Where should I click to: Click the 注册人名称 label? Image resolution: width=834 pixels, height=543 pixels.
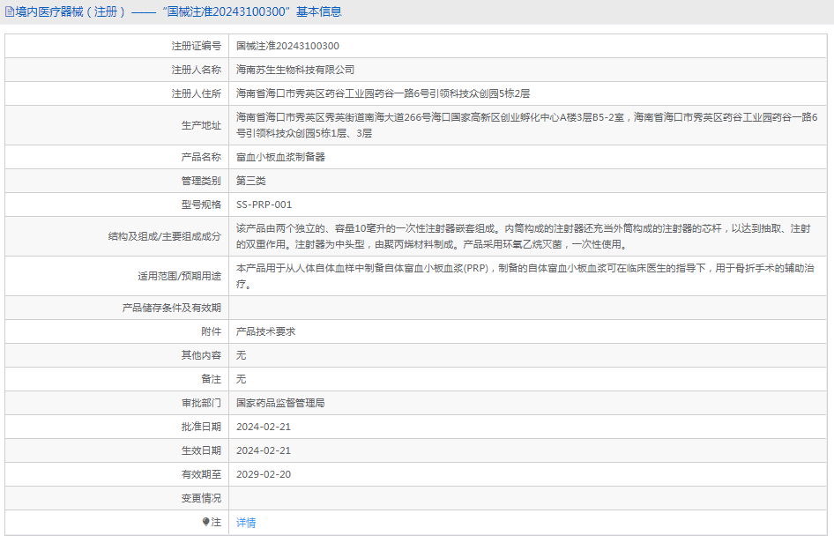point(196,70)
